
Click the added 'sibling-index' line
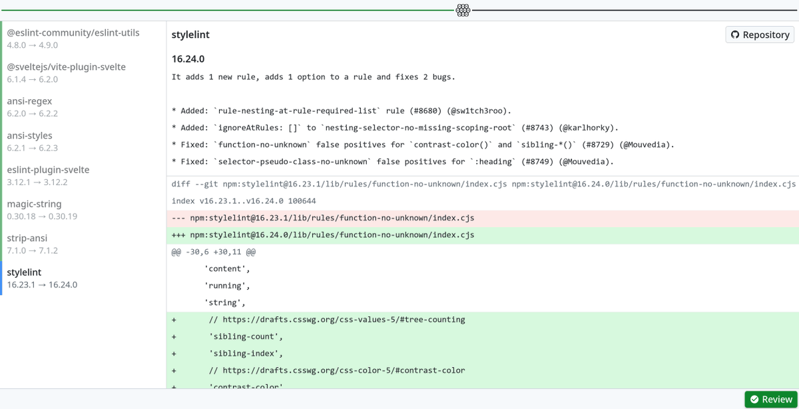click(x=483, y=354)
